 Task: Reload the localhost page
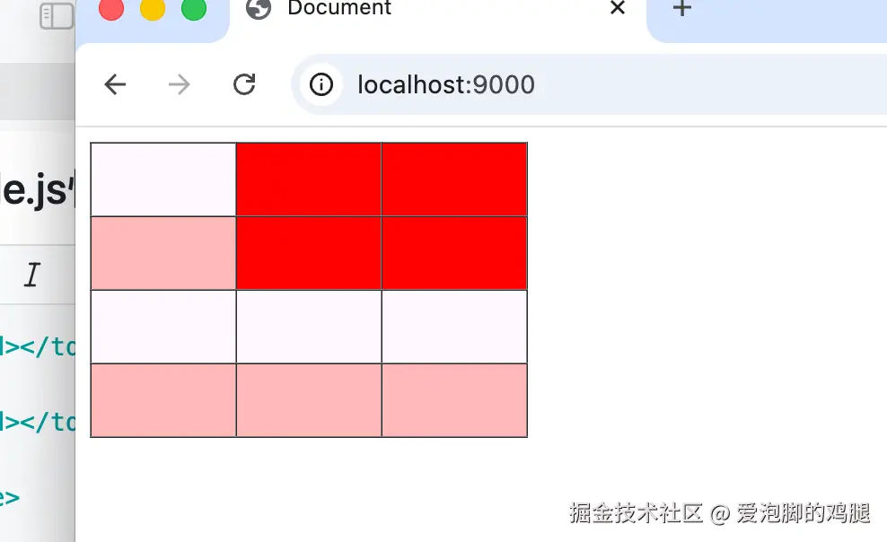(x=244, y=84)
